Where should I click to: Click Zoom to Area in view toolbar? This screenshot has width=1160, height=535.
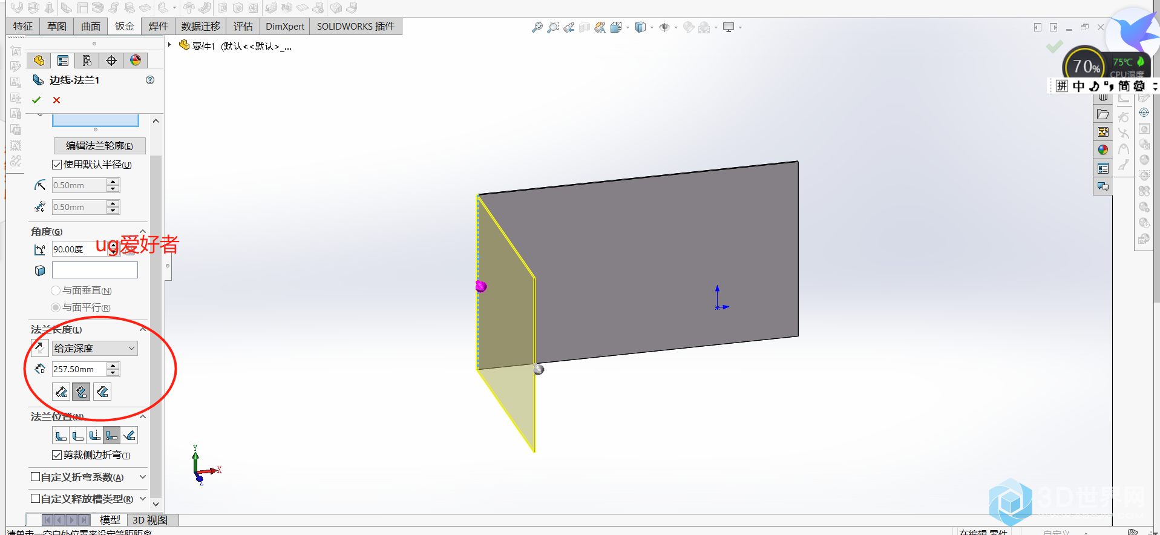tap(552, 27)
